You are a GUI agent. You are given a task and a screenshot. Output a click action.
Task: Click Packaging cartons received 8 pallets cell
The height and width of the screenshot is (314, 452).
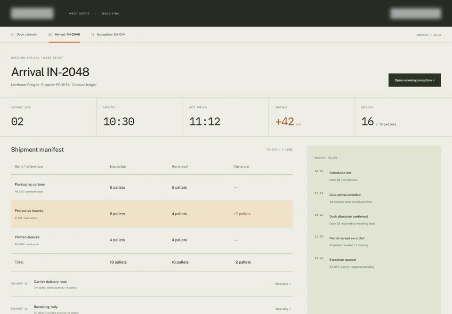(x=179, y=187)
